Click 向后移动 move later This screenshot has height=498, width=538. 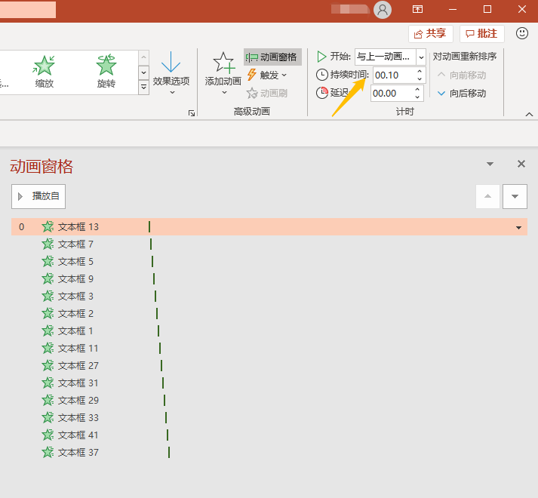pos(462,93)
